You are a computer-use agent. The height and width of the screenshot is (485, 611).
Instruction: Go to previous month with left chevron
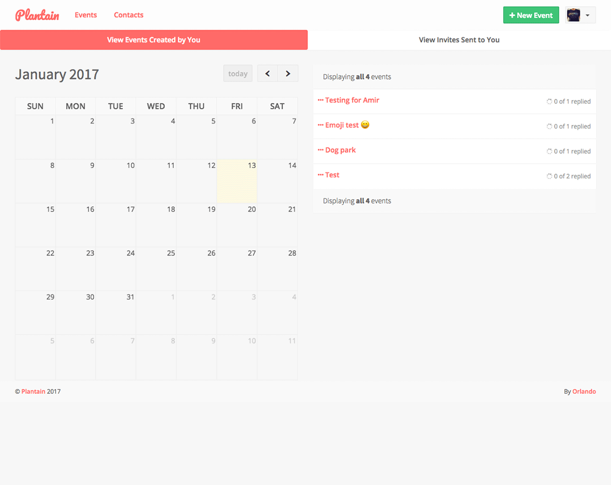coord(267,74)
